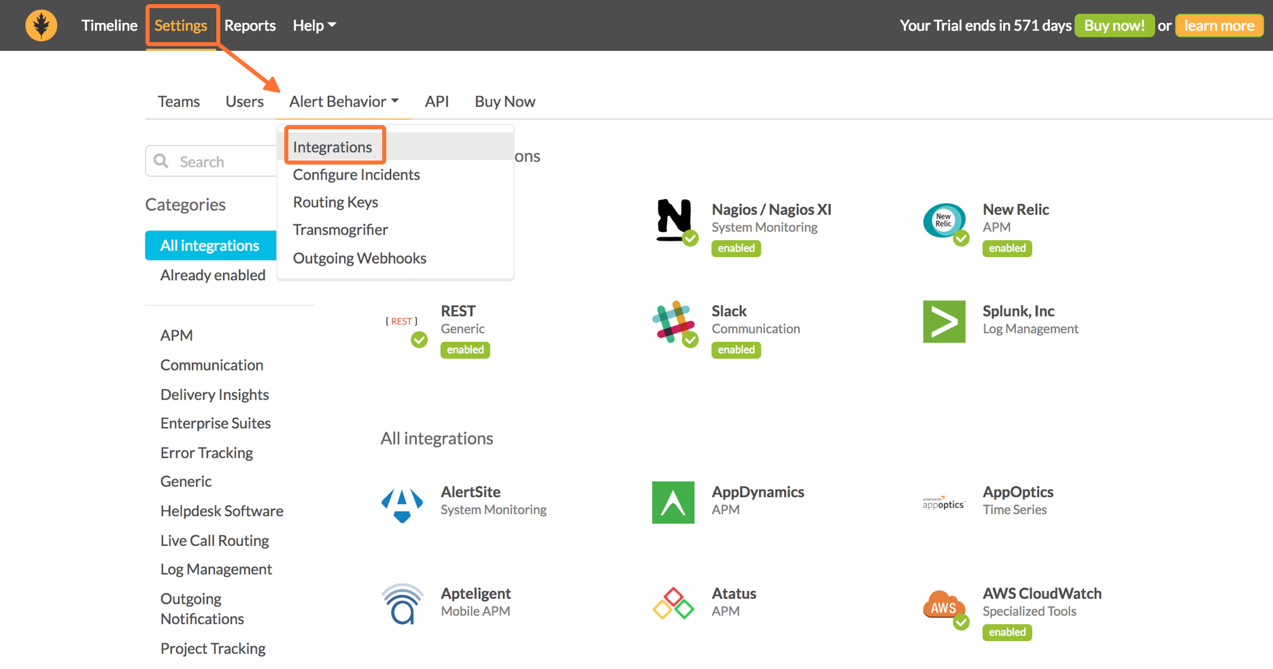Filter by Helpdesk Software category
1273x669 pixels.
point(222,511)
